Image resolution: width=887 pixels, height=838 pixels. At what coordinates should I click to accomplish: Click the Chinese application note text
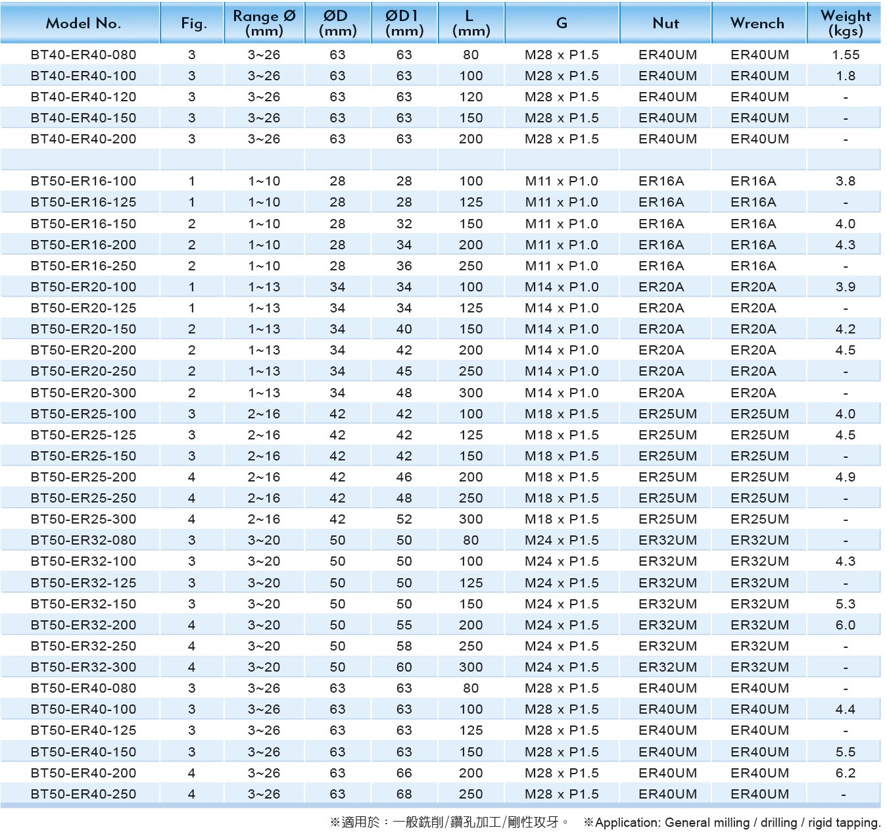[x=450, y=822]
